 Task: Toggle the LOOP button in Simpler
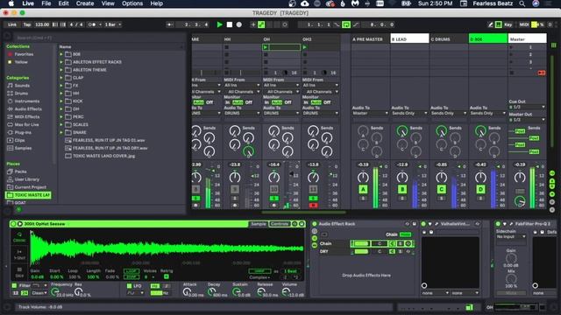[x=131, y=271]
